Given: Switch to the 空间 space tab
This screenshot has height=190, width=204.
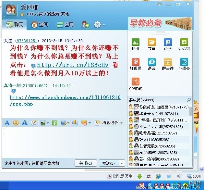Looking at the screenshot, I should (x=40, y=24).
